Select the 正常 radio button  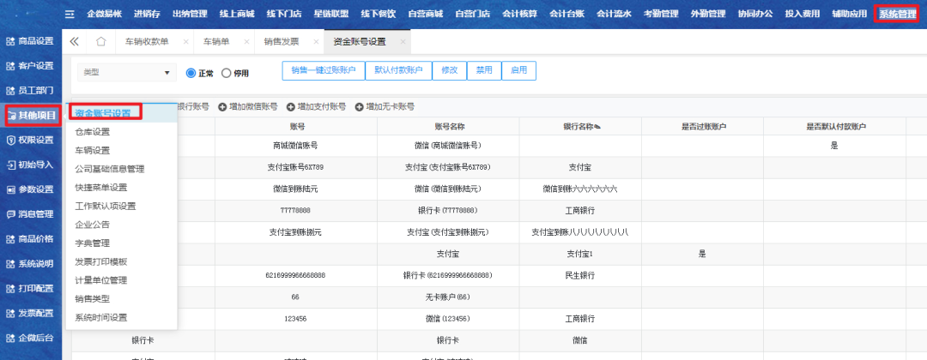[x=191, y=74]
